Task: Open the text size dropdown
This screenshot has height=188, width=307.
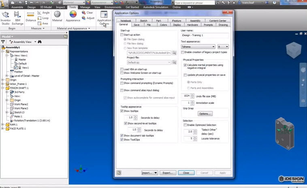Action: (x=223, y=47)
